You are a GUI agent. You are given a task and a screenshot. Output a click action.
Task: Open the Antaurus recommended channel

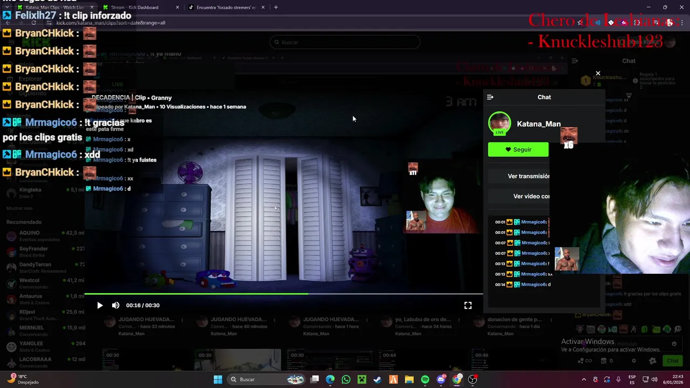(x=45, y=299)
